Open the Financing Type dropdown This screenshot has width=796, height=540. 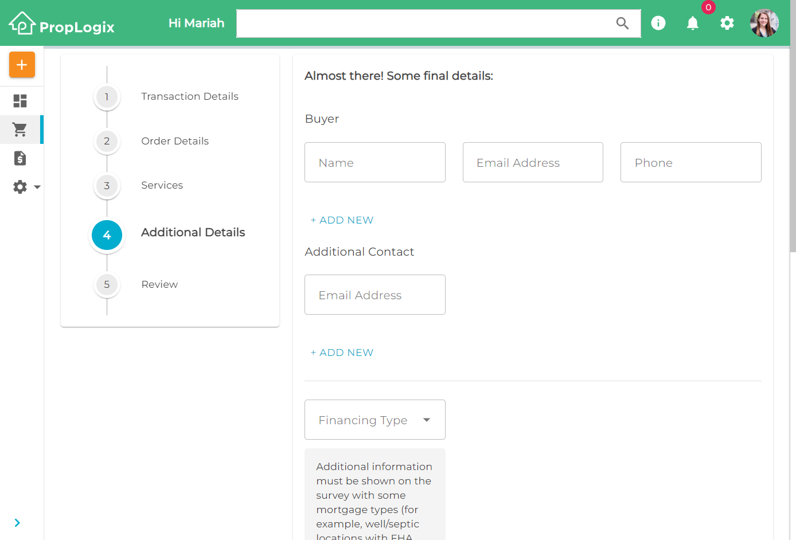pos(375,420)
